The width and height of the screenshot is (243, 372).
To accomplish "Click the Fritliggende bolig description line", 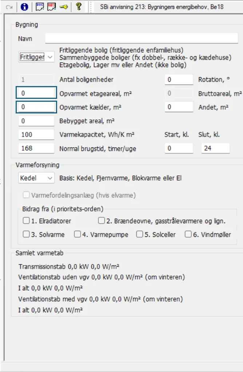I will coord(121,50).
